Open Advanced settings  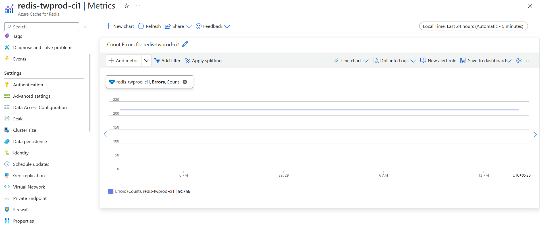[32, 96]
